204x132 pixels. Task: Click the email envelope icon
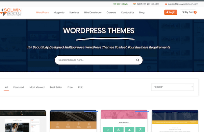pos(166,4)
